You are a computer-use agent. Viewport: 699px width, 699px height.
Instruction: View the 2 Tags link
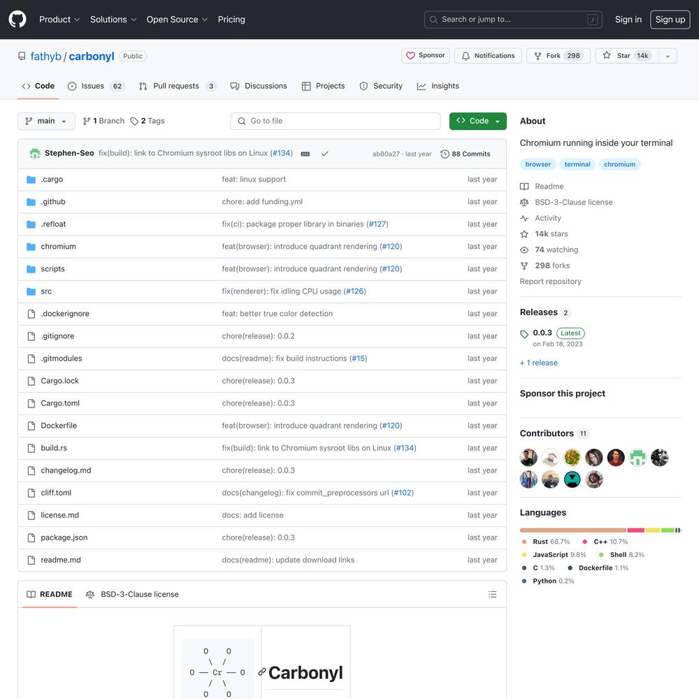click(147, 121)
